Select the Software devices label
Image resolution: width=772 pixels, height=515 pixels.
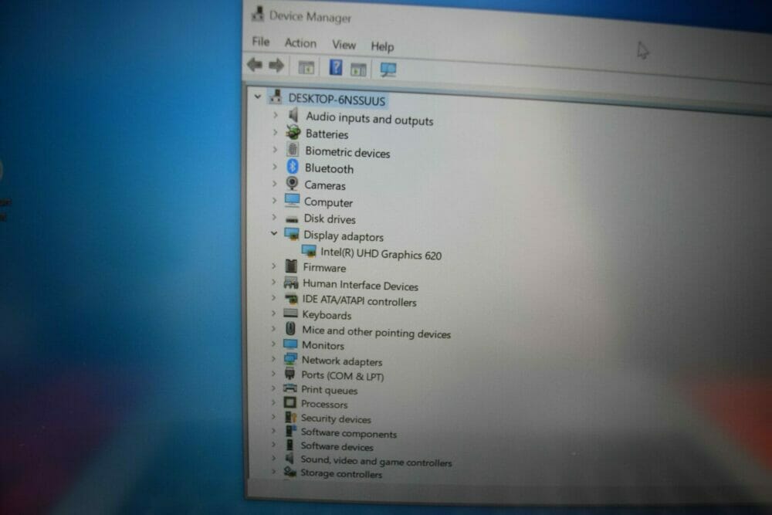337,447
